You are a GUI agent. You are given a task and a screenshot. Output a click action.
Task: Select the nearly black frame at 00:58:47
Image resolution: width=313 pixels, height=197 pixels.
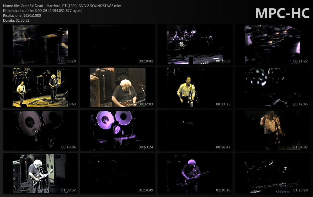pos(195,131)
